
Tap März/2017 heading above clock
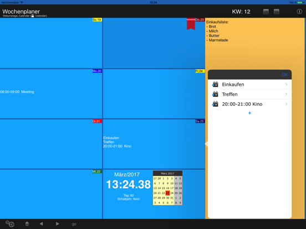127,174
